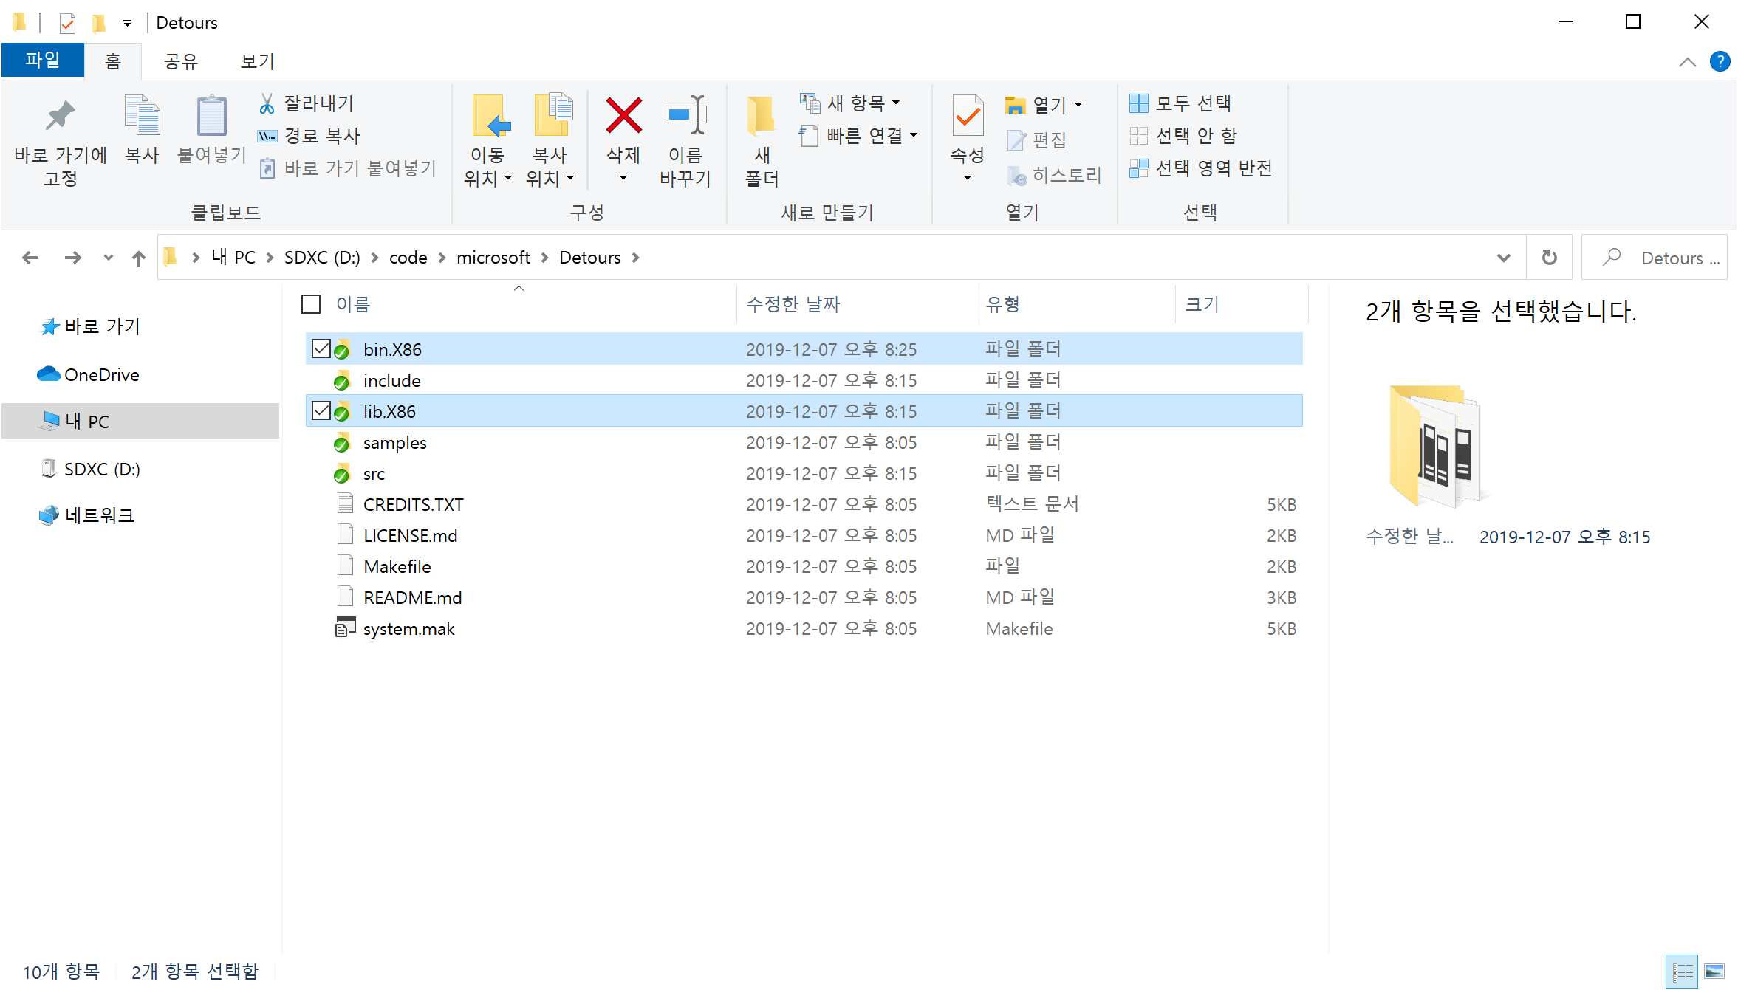The height and width of the screenshot is (990, 1738).
Task: Click the Rename (이름 바꾸기) icon
Action: click(x=685, y=117)
